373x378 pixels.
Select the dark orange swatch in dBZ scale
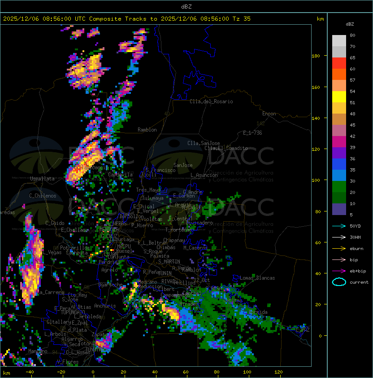[x=339, y=74]
